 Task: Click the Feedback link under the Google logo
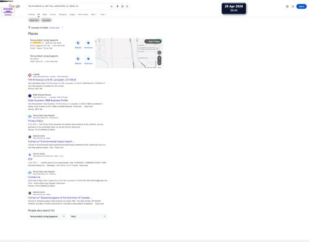tap(8, 15)
